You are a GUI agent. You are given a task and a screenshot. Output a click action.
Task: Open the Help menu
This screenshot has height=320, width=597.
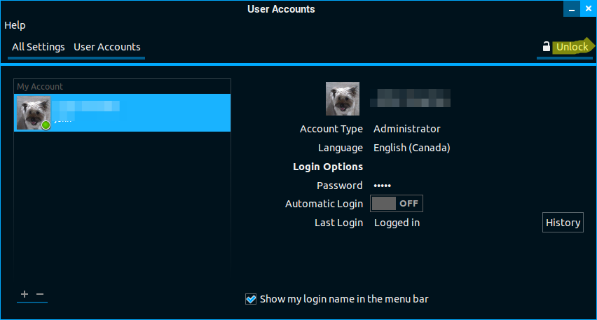15,25
